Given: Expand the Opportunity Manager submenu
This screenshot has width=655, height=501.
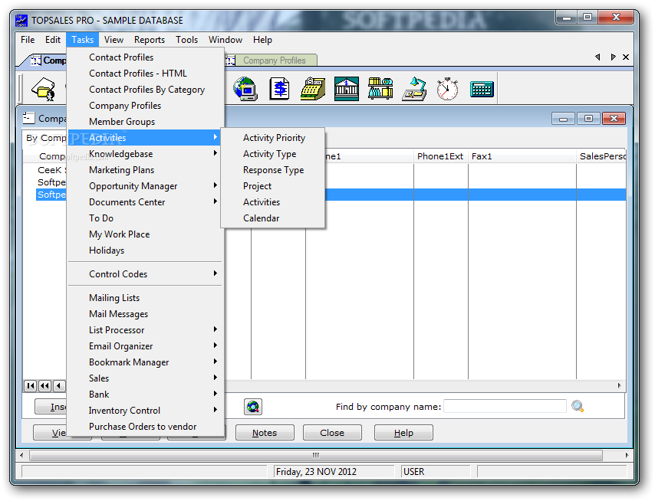Looking at the screenshot, I should coord(216,185).
